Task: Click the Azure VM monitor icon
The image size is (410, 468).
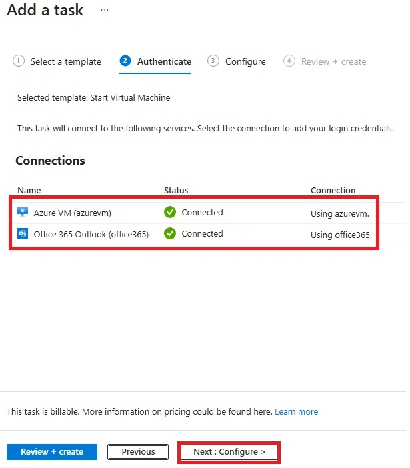Action: pos(23,212)
